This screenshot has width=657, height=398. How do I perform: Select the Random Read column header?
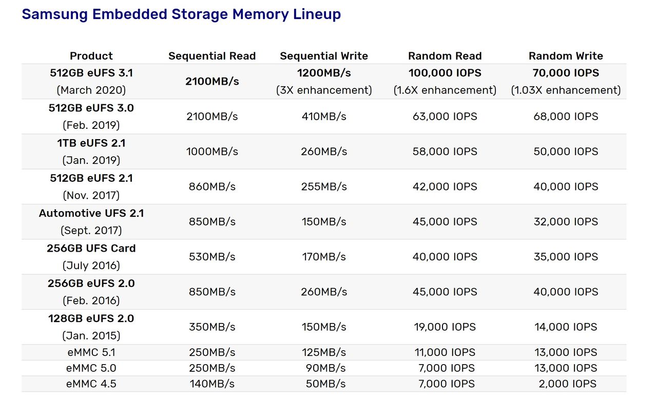pyautogui.click(x=445, y=56)
